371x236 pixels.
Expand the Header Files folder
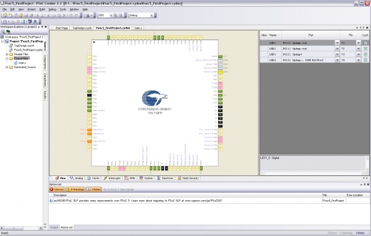click(7, 54)
